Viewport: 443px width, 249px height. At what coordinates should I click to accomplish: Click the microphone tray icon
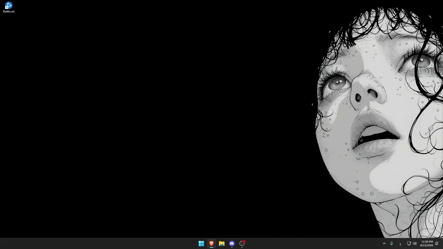(x=391, y=243)
